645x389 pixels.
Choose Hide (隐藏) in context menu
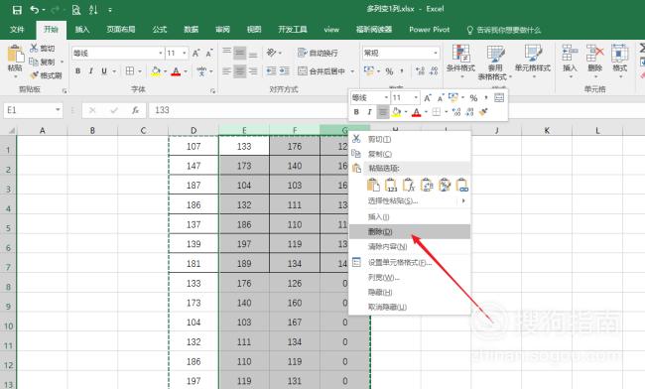(x=410, y=293)
